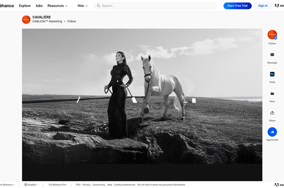Open Community footer link
284x188 pixels.
click(x=99, y=185)
